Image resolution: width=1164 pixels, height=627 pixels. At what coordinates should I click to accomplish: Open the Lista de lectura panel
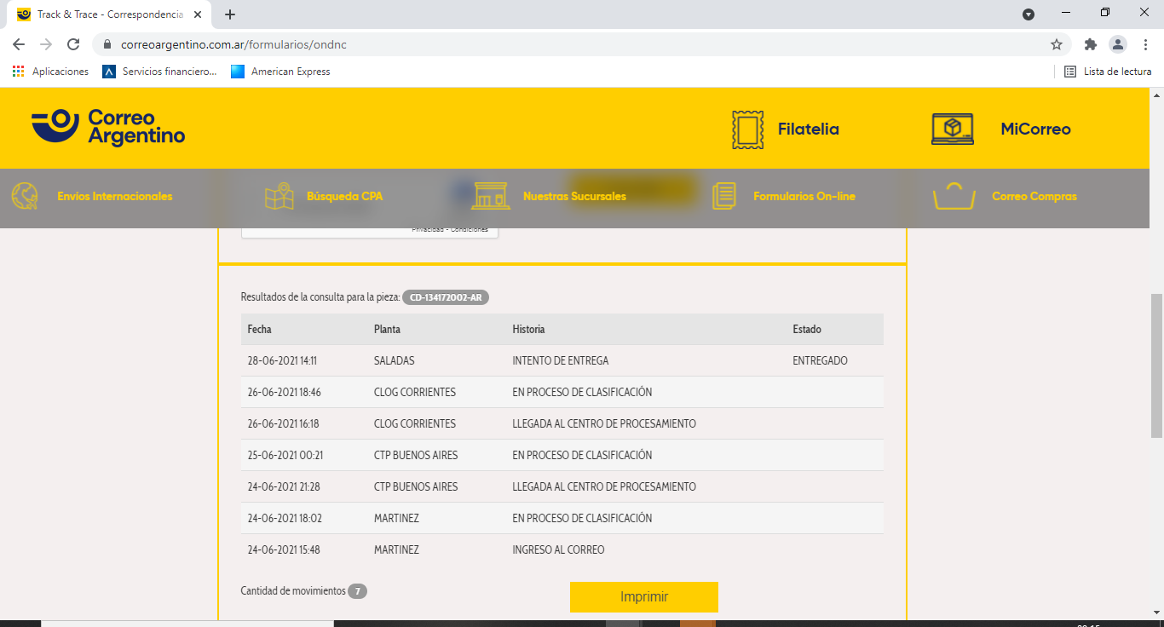click(x=1108, y=72)
